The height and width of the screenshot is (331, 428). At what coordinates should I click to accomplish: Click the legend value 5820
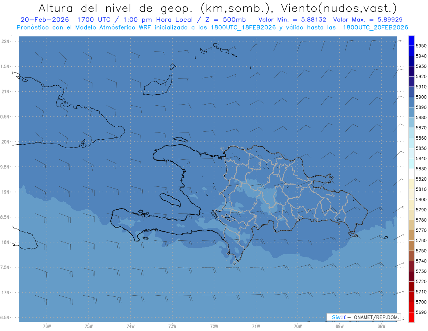[421, 179]
